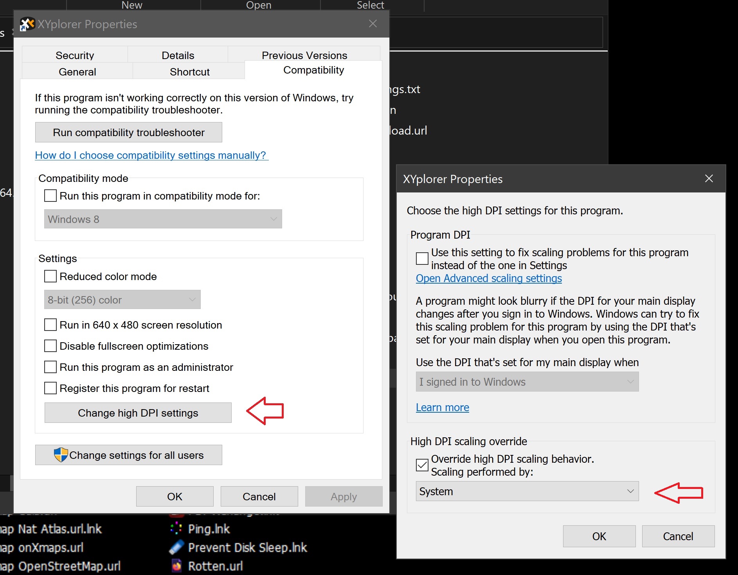Click OK in the high DPI dialog
The height and width of the screenshot is (575, 738).
click(x=599, y=536)
